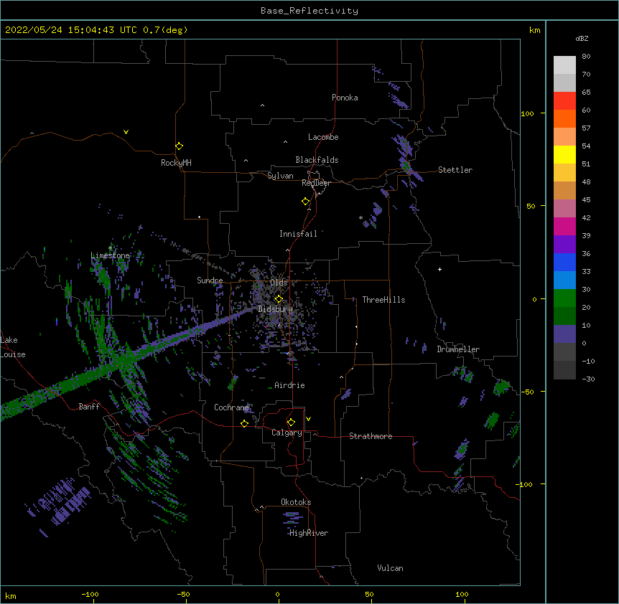Select the HighRiver map label
This screenshot has width=619, height=604.
[x=309, y=534]
